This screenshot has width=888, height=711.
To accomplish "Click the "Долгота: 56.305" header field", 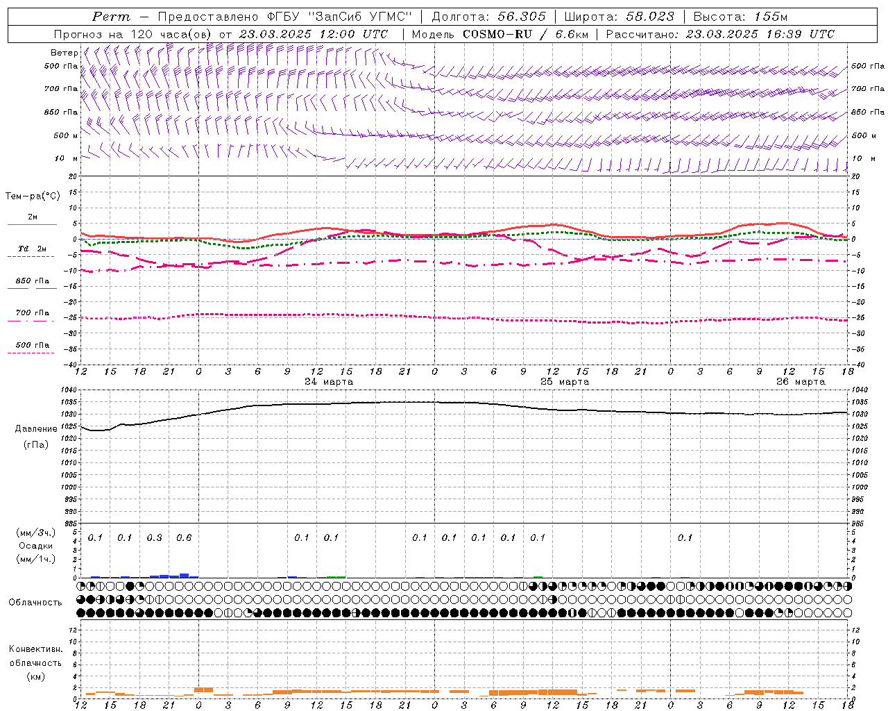I will pyautogui.click(x=489, y=17).
